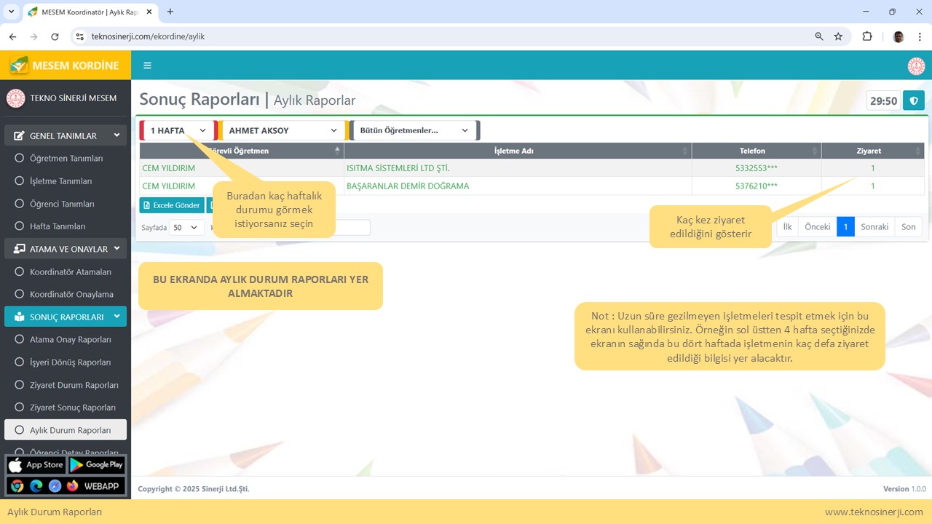Screen dimensions: 932x524
Task: Open the browser extensions puzzle icon
Action: click(866, 36)
